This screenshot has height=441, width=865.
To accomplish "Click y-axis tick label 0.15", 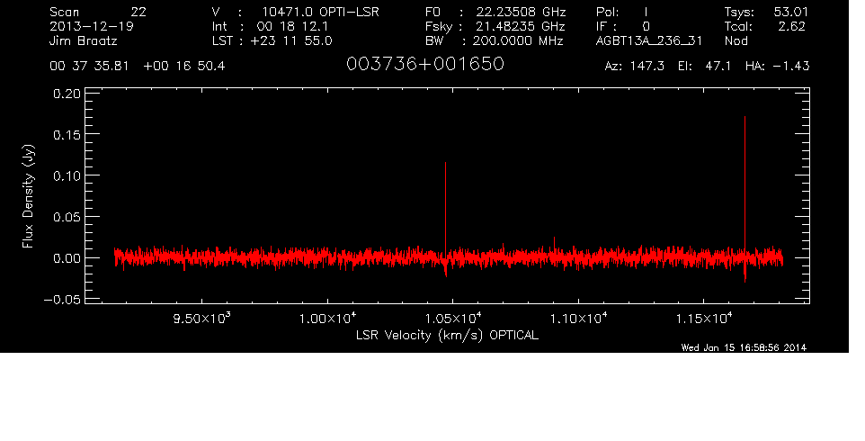I will (67, 135).
